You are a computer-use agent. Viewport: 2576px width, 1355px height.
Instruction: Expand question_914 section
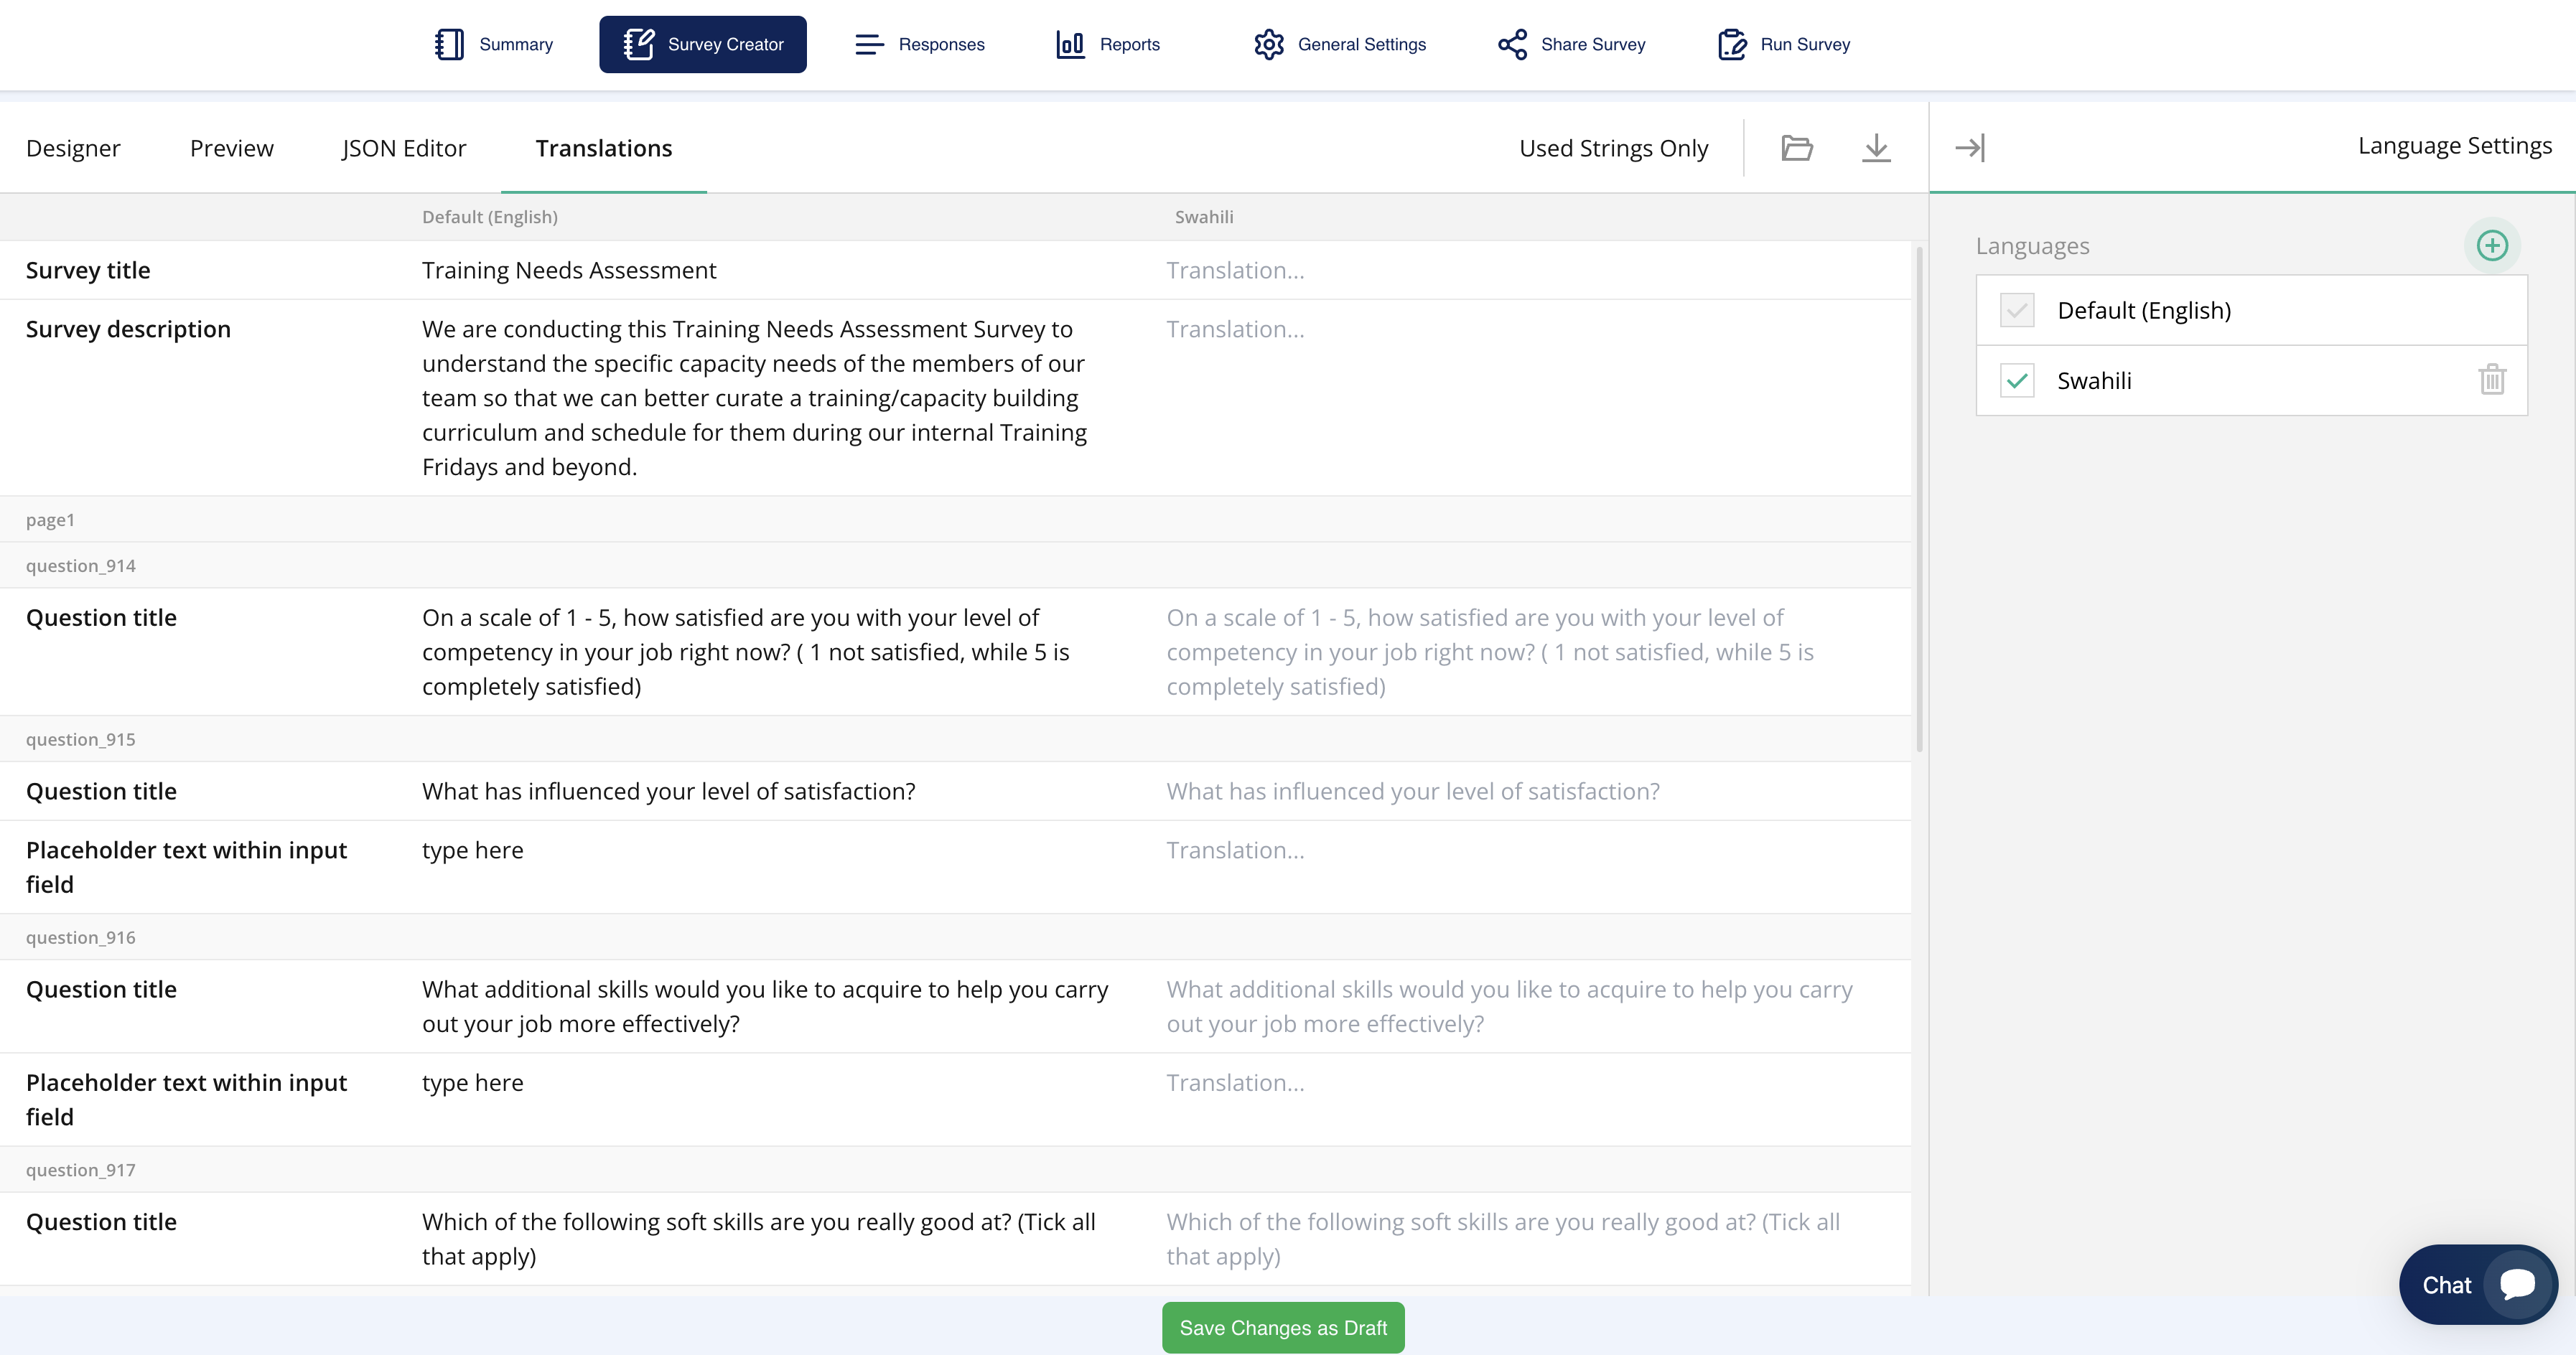tap(80, 565)
